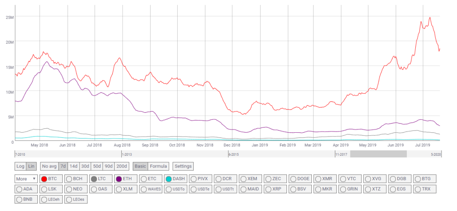Click the Dec 2018 axis label
Image resolution: width=457 pixels, height=211 pixels.
coord(233,145)
